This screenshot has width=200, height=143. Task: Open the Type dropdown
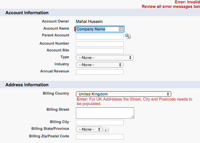pos(105,57)
